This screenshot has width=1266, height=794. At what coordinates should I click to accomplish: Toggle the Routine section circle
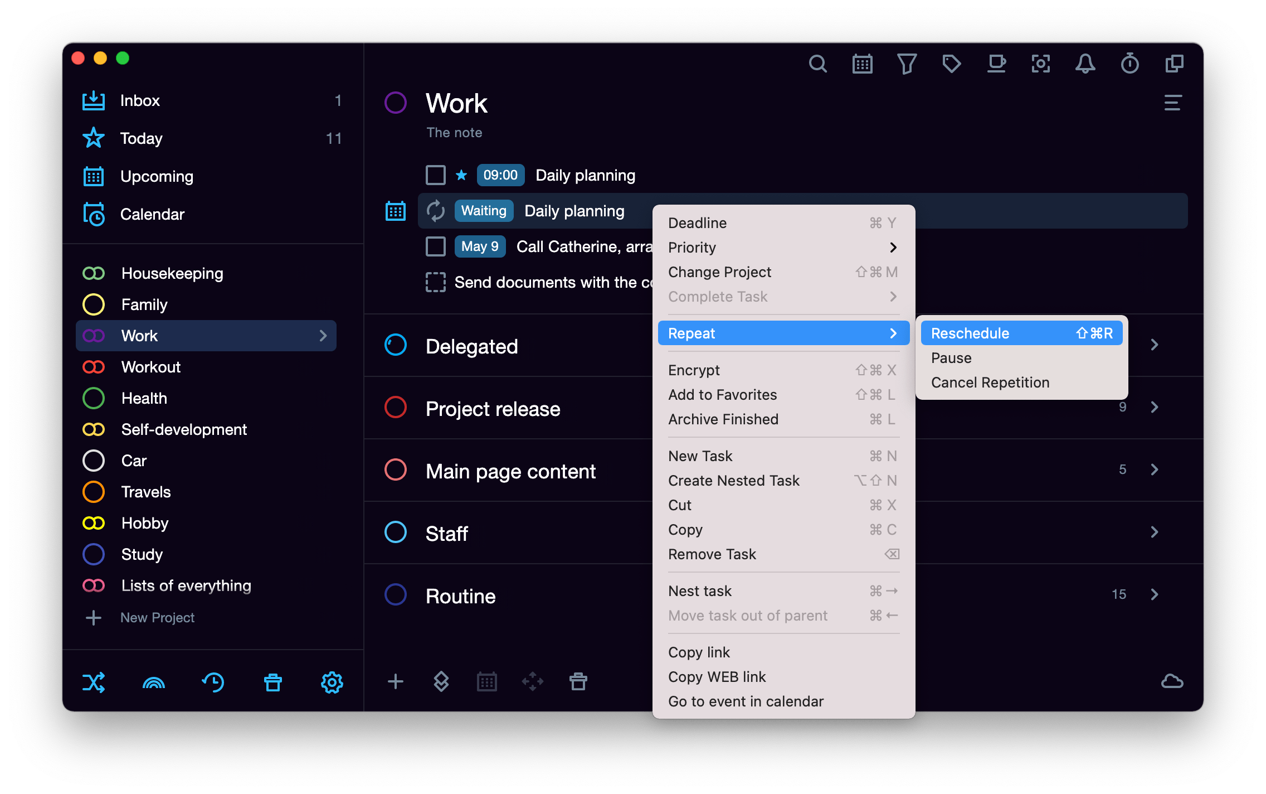click(395, 594)
